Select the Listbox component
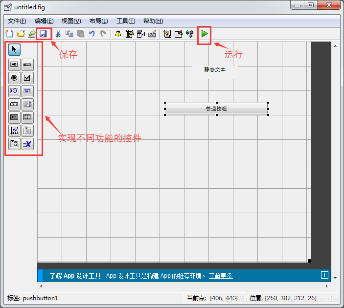The width and height of the screenshot is (344, 308). pyautogui.click(x=27, y=104)
